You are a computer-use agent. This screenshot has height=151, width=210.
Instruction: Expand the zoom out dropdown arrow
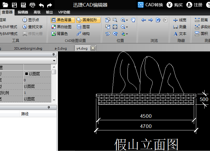click(127, 27)
